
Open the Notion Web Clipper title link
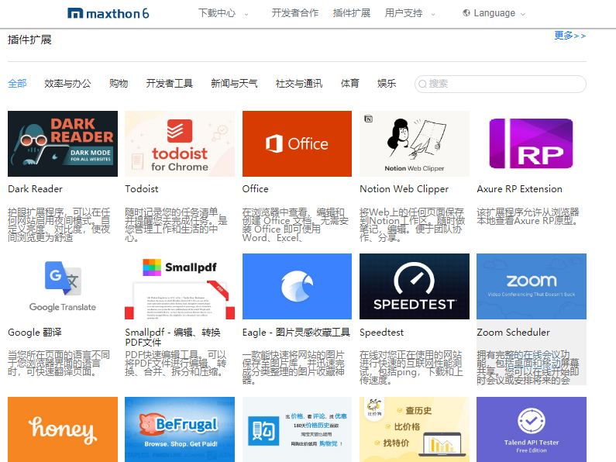(x=404, y=189)
